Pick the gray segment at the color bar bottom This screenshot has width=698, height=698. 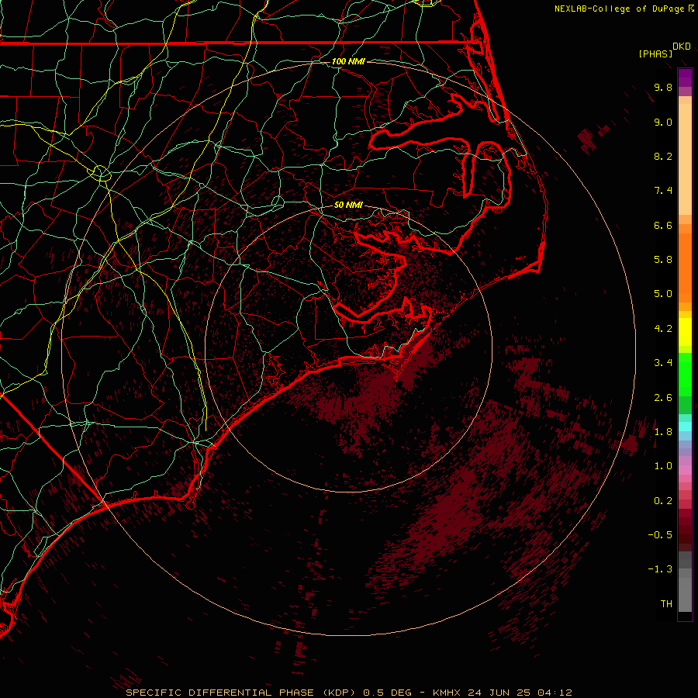[685, 594]
